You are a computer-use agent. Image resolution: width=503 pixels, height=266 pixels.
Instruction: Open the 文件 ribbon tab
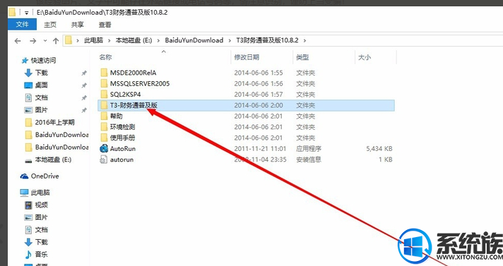[22, 25]
